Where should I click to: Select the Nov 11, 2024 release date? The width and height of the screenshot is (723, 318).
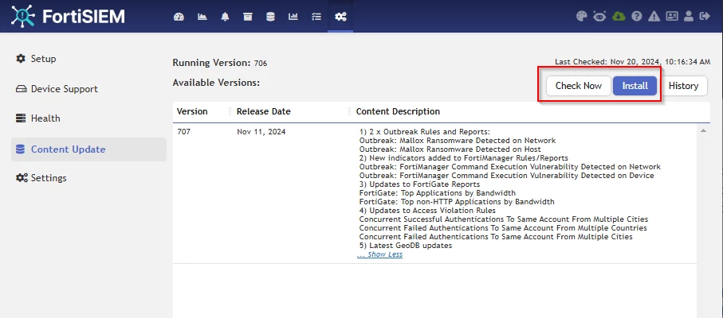[x=261, y=132]
